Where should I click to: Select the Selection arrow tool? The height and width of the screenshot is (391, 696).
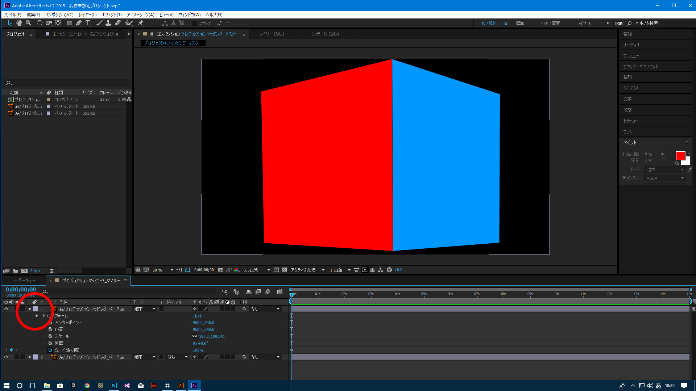(x=10, y=23)
